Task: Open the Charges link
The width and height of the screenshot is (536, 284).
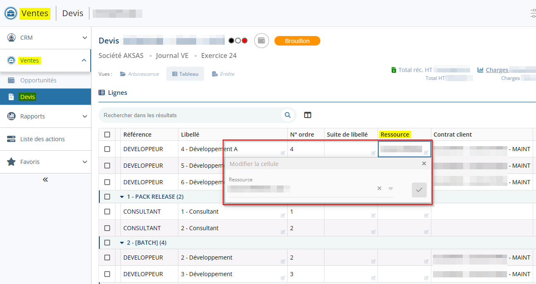Action: tap(497, 70)
